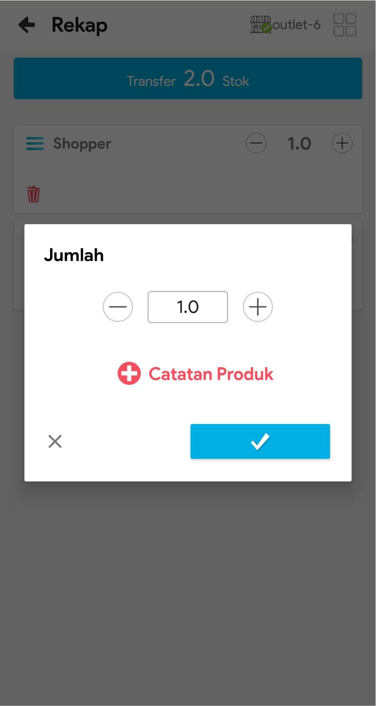The image size is (376, 706).
Task: Open the Catatan Produk link
Action: pos(211,374)
